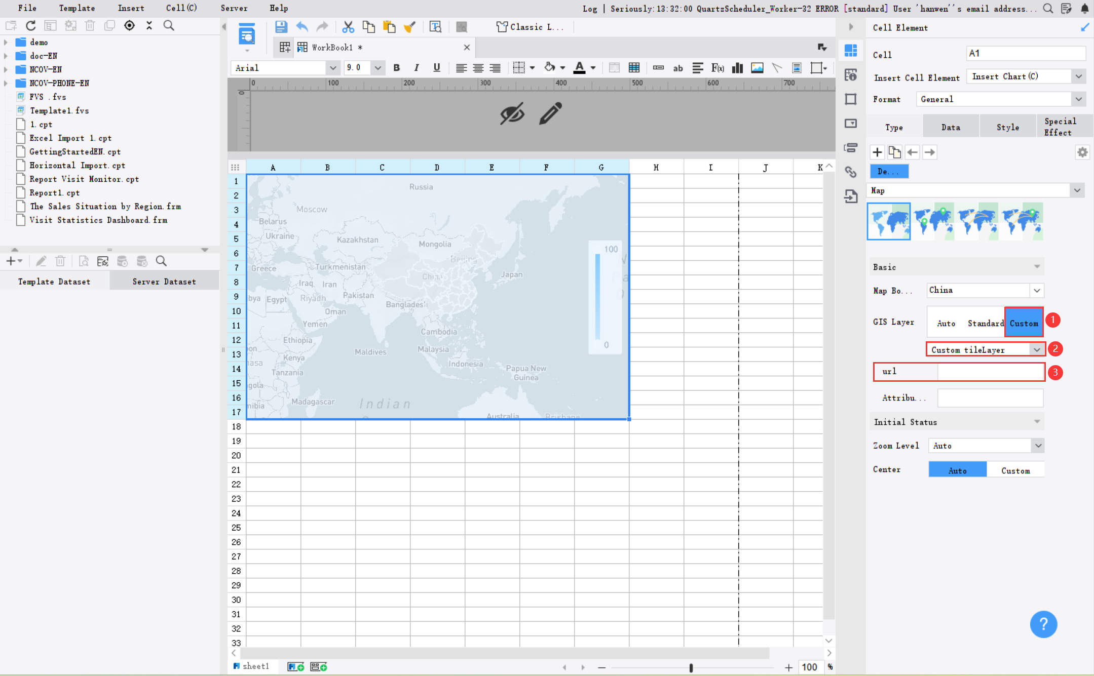Click the Format Painter brush icon
Viewport: 1094px width, 676px height.
pos(409,27)
